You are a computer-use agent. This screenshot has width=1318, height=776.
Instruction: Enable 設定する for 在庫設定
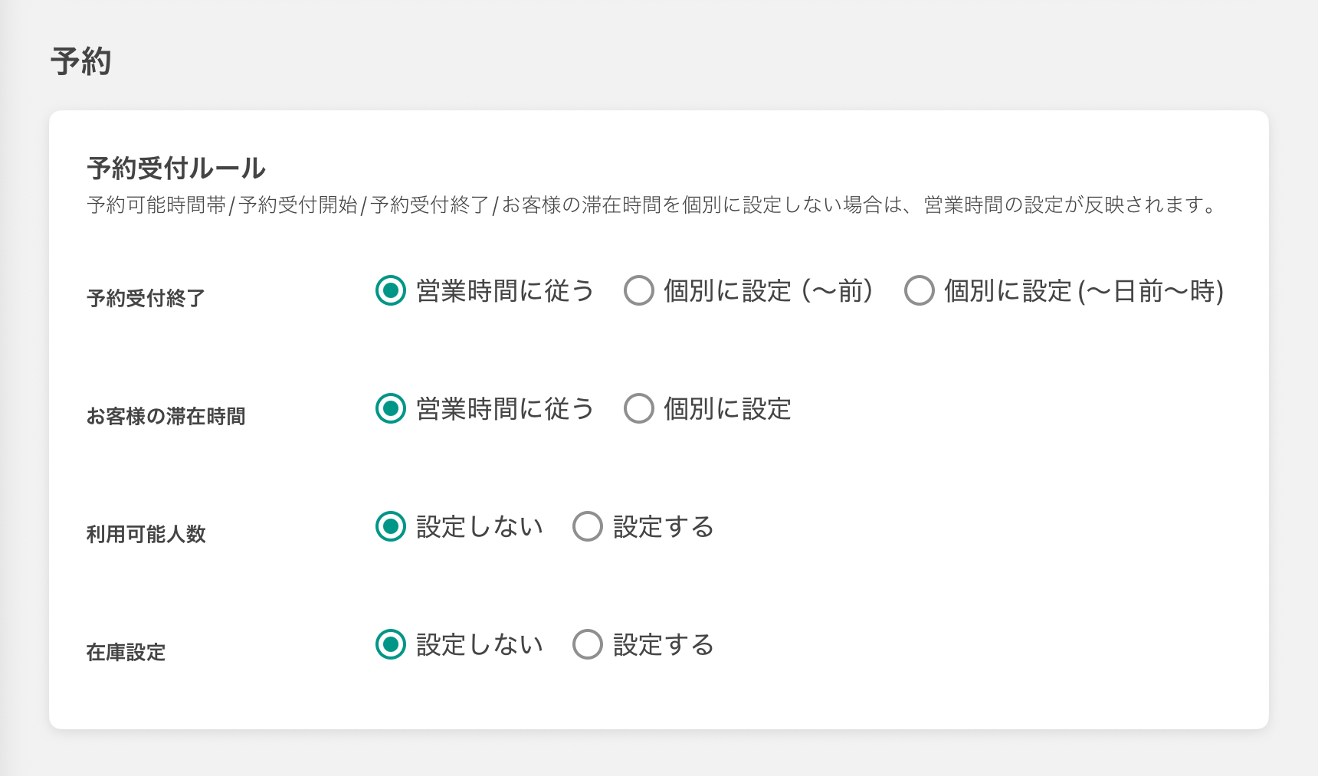588,645
